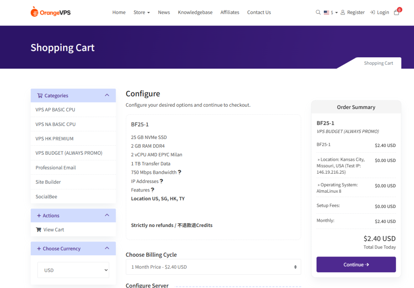The image size is (414, 288).
Task: Expand the Store menu
Action: click(142, 13)
